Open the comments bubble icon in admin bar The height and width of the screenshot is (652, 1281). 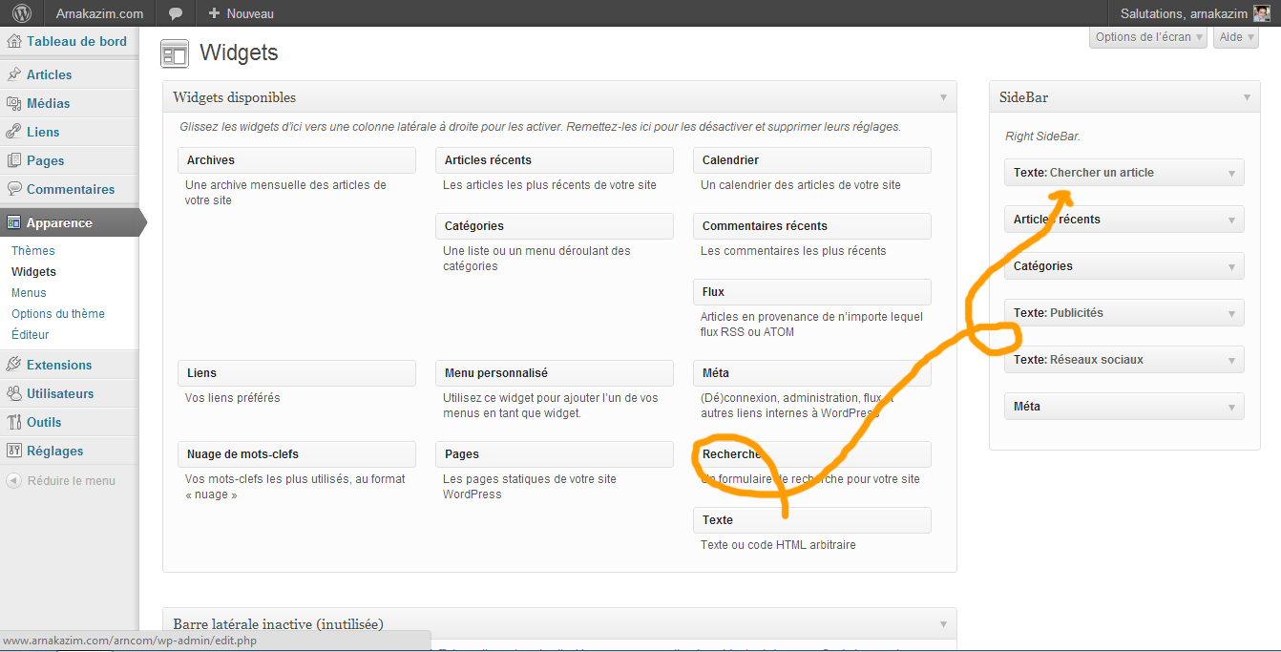tap(176, 13)
